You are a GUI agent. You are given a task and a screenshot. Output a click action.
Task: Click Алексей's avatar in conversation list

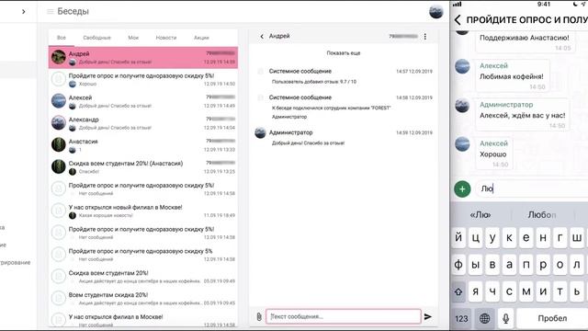tap(59, 101)
